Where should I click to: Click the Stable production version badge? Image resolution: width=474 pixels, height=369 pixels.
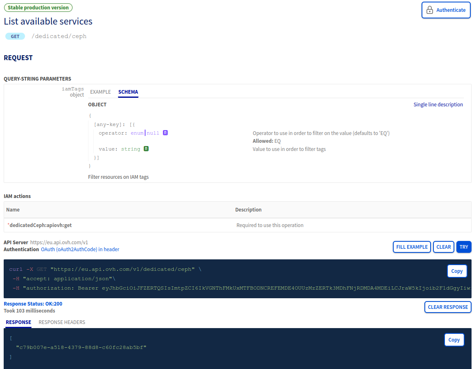click(x=38, y=7)
